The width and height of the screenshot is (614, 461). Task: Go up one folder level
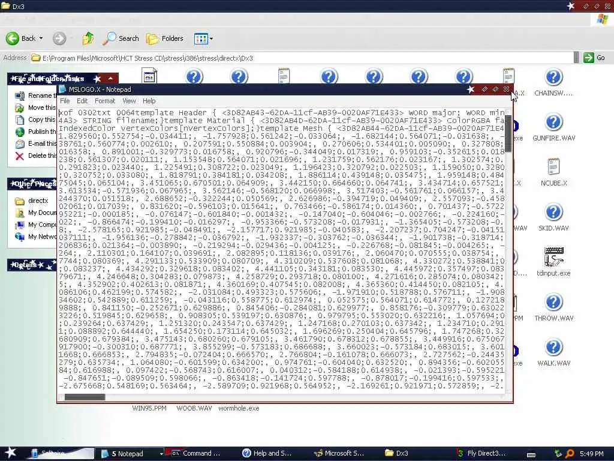pyautogui.click(x=88, y=38)
